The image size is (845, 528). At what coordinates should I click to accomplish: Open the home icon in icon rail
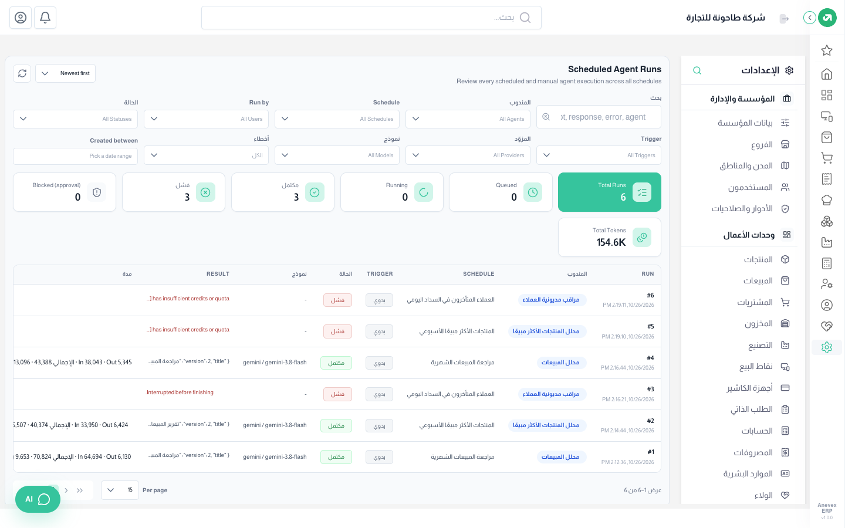pos(827,74)
